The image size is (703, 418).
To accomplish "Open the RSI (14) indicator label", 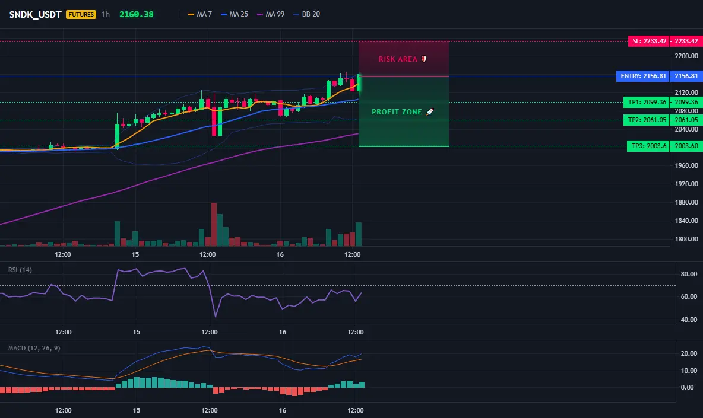I will [x=20, y=270].
